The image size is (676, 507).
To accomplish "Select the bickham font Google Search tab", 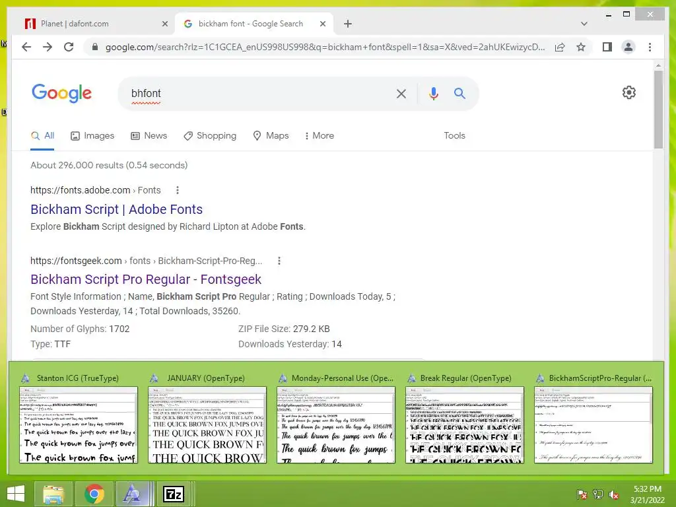I will [254, 24].
